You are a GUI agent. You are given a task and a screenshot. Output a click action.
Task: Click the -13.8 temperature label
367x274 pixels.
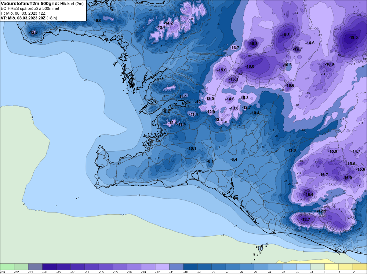[x=234, y=108]
